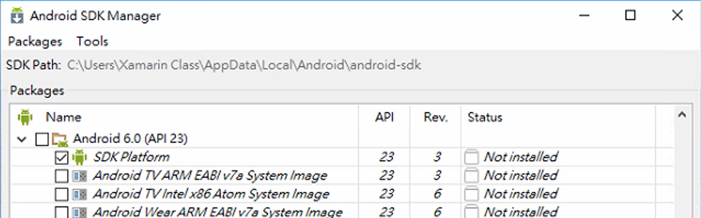Click the SDK Platform android icon
This screenshot has width=701, height=218.
coord(79,157)
